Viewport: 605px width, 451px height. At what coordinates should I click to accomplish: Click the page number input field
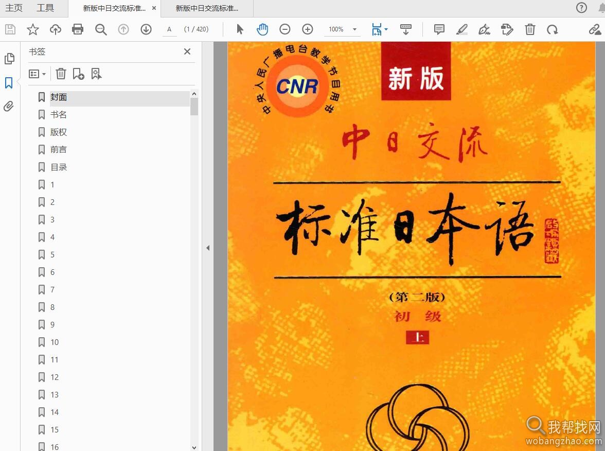[x=169, y=29]
